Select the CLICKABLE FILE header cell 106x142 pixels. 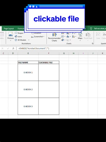coord(49,63)
